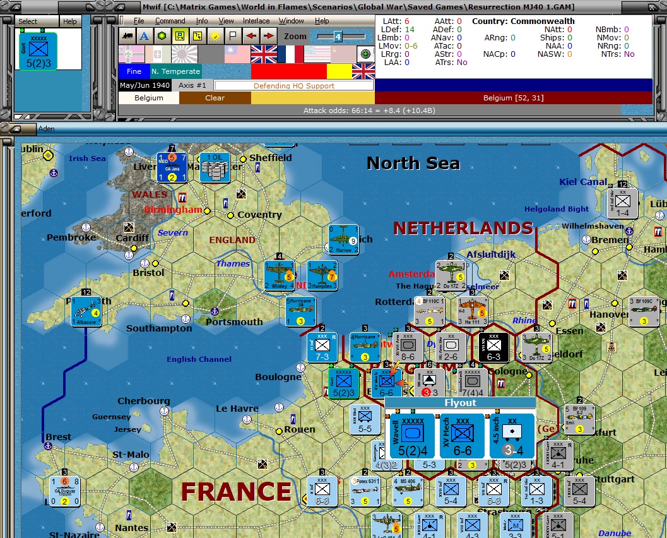
Task: Click the blue letter A toolbar icon
Action: point(145,36)
